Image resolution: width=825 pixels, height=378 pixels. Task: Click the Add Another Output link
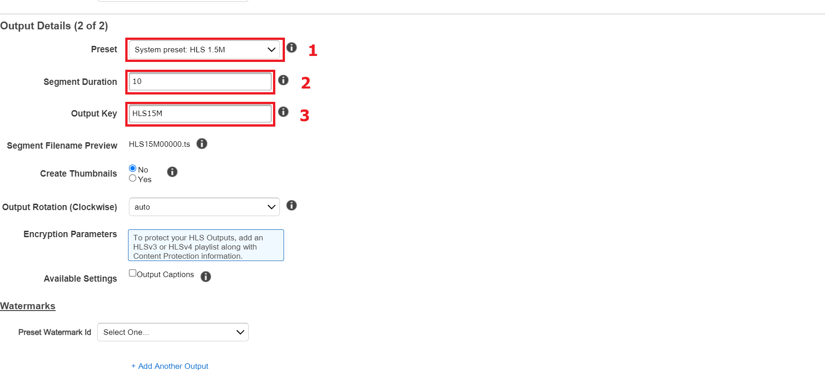[170, 366]
